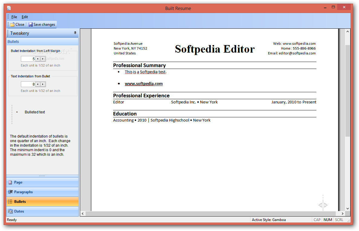Increase Bullet Indentation from Left Margin
Viewport: 359px width, 231px height.
(x=43, y=59)
